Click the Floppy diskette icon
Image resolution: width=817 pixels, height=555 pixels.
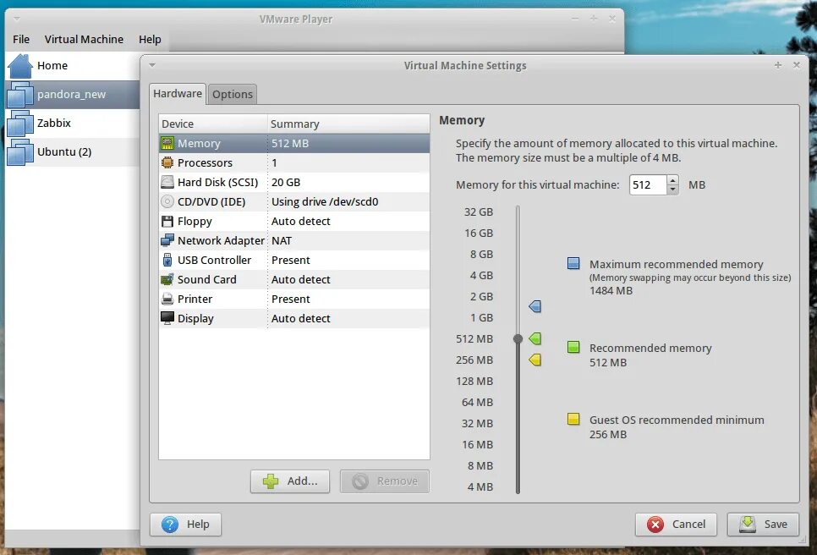coord(167,221)
